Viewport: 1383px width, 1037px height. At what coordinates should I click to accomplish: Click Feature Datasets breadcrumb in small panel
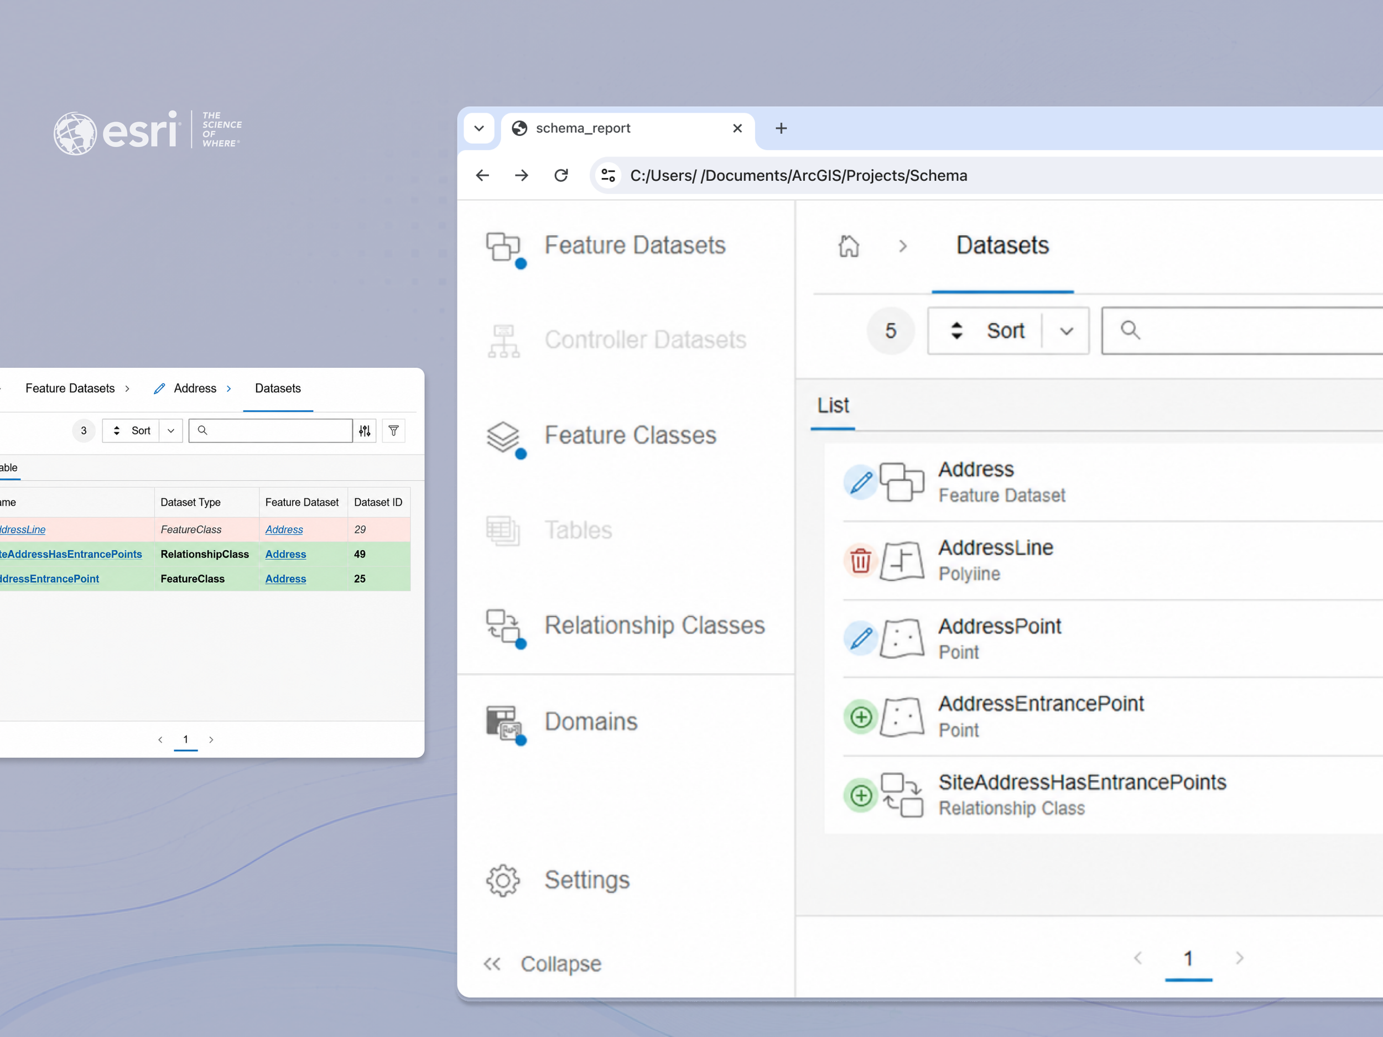70,388
